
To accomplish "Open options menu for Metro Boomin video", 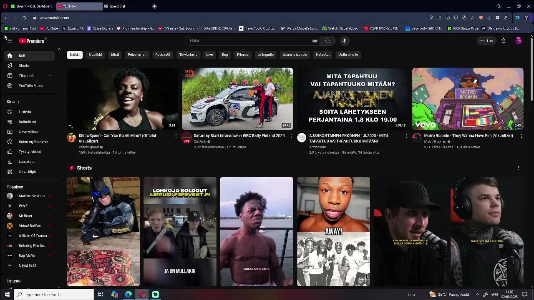I will 521,136.
